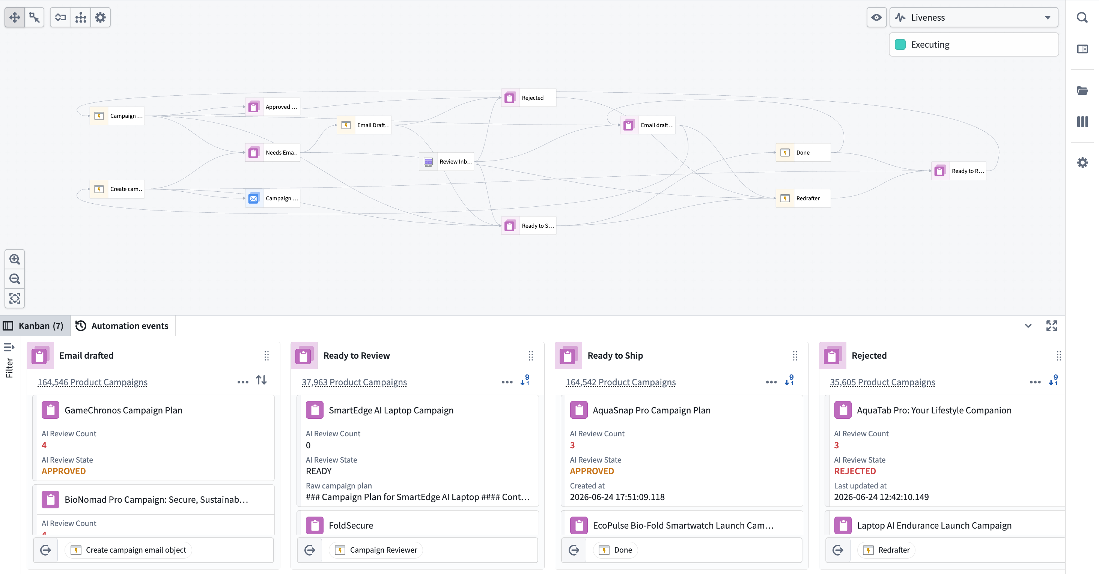This screenshot has height=574, width=1099.
Task: Click the Campaign Reviewer button
Action: point(376,550)
